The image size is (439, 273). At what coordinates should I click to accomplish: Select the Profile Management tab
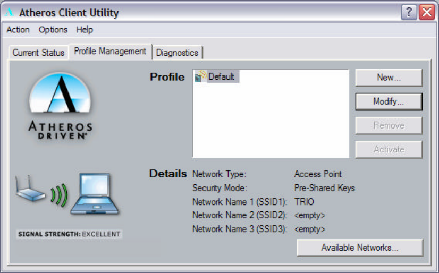[110, 52]
